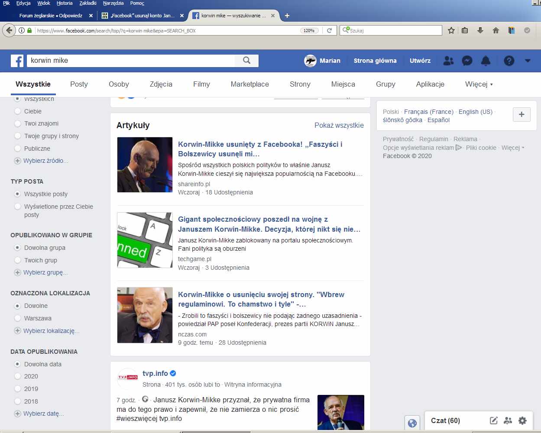Image resolution: width=541 pixels, height=433 pixels.
Task: Click the 120% zoom level indicator
Action: click(309, 30)
